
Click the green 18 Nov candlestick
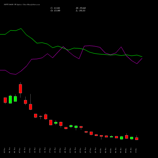point(56,123)
